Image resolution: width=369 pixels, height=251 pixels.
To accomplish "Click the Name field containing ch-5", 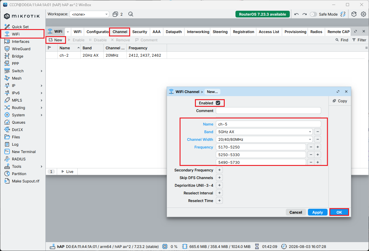I will (268, 124).
